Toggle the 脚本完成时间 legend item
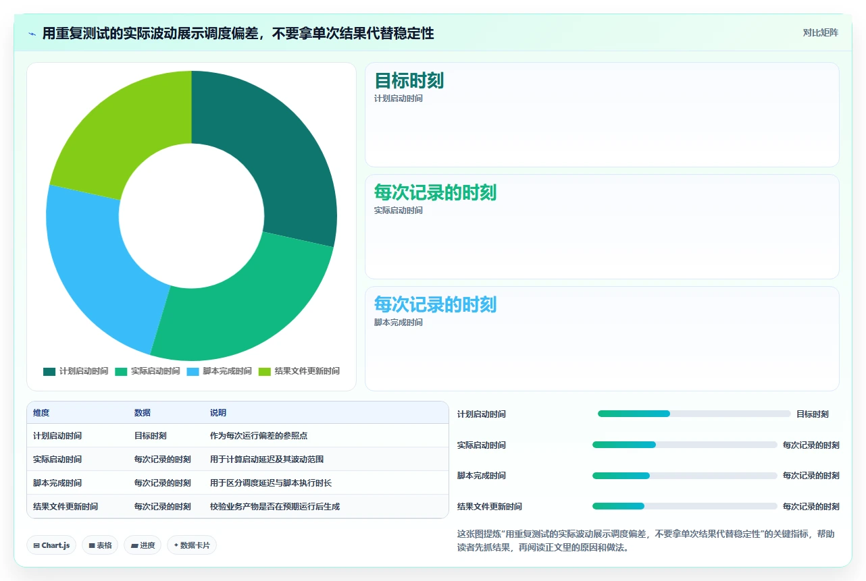This screenshot has height=581, width=866. tap(219, 371)
